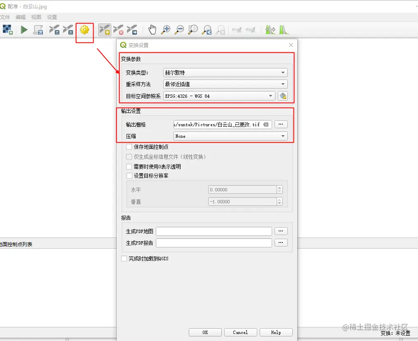Image resolution: width=418 pixels, height=341 pixels.
Task: Click the Generate GDAL script icon
Action: coord(38,30)
